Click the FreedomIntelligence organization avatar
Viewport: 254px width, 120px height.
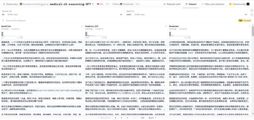[21, 4]
